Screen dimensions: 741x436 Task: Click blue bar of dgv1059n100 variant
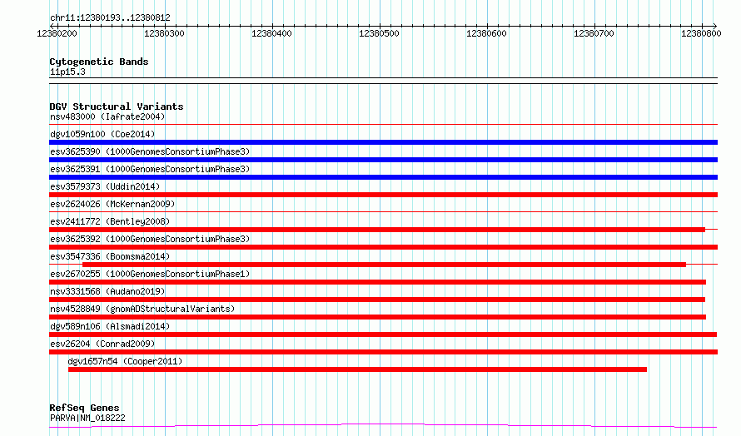pyautogui.click(x=383, y=142)
